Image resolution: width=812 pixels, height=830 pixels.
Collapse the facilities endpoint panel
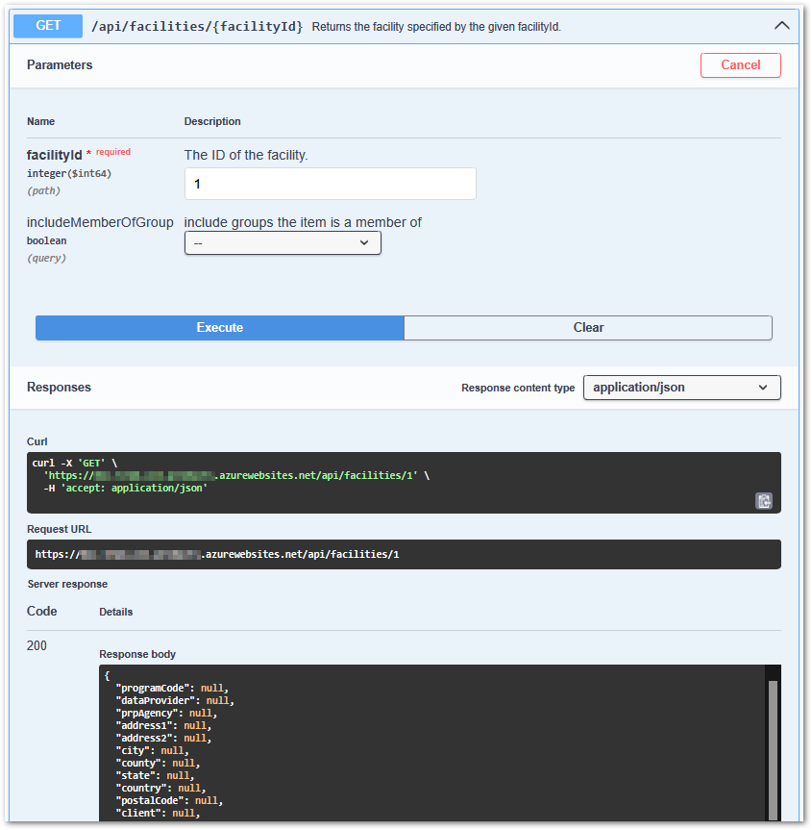(x=781, y=25)
